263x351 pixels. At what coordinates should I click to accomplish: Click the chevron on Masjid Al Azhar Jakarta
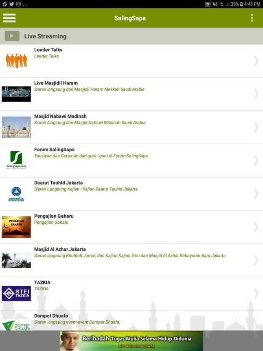coord(256,260)
